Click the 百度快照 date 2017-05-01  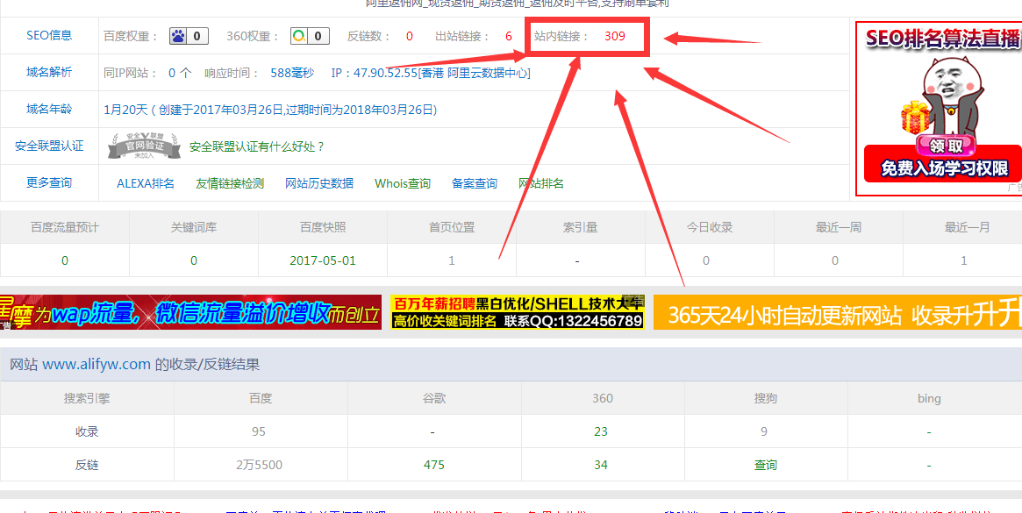(x=323, y=260)
